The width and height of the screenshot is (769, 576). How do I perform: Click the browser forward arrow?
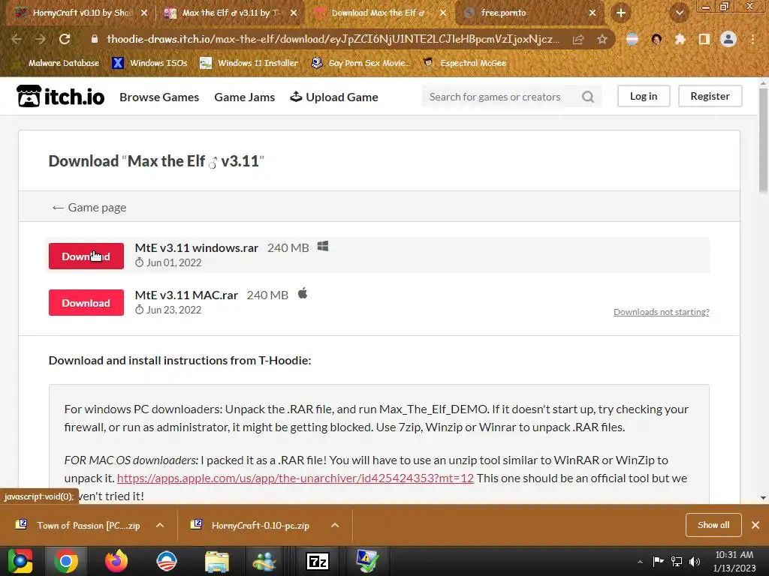tap(41, 39)
